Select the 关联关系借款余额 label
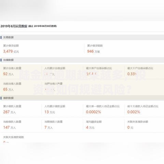 138,122
